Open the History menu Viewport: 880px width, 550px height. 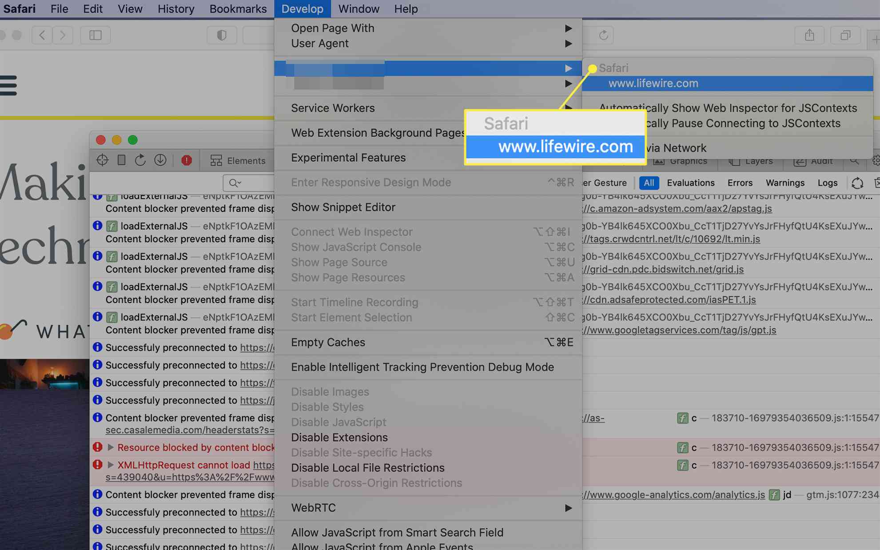click(x=176, y=9)
